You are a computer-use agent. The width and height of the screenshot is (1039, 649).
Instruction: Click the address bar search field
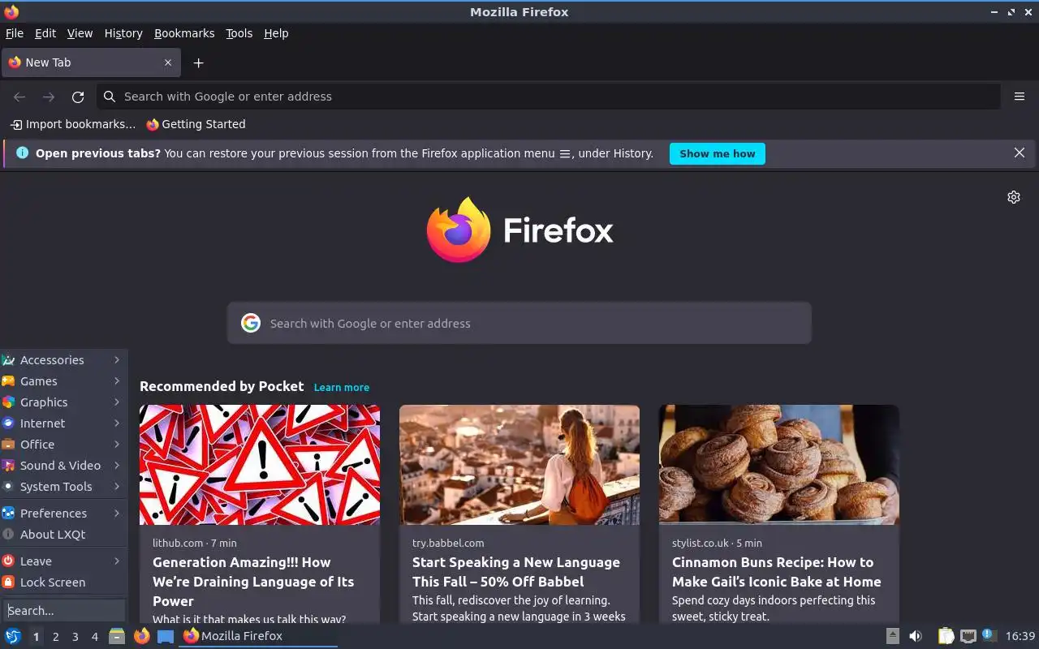pos(549,97)
